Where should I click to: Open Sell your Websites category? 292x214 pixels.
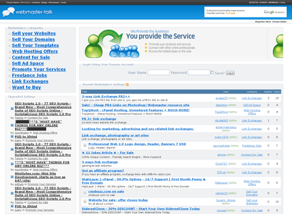pos(34,33)
